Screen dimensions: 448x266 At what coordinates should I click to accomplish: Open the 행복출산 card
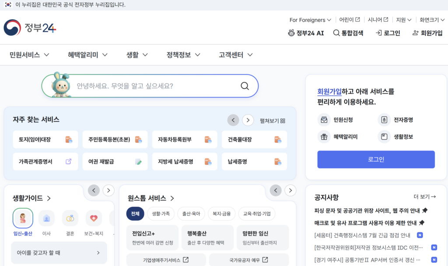(208, 238)
